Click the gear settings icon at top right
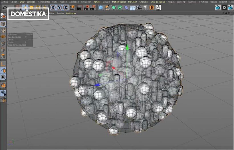Image resolution: width=234 pixels, height=150 pixels. (x=224, y=7)
